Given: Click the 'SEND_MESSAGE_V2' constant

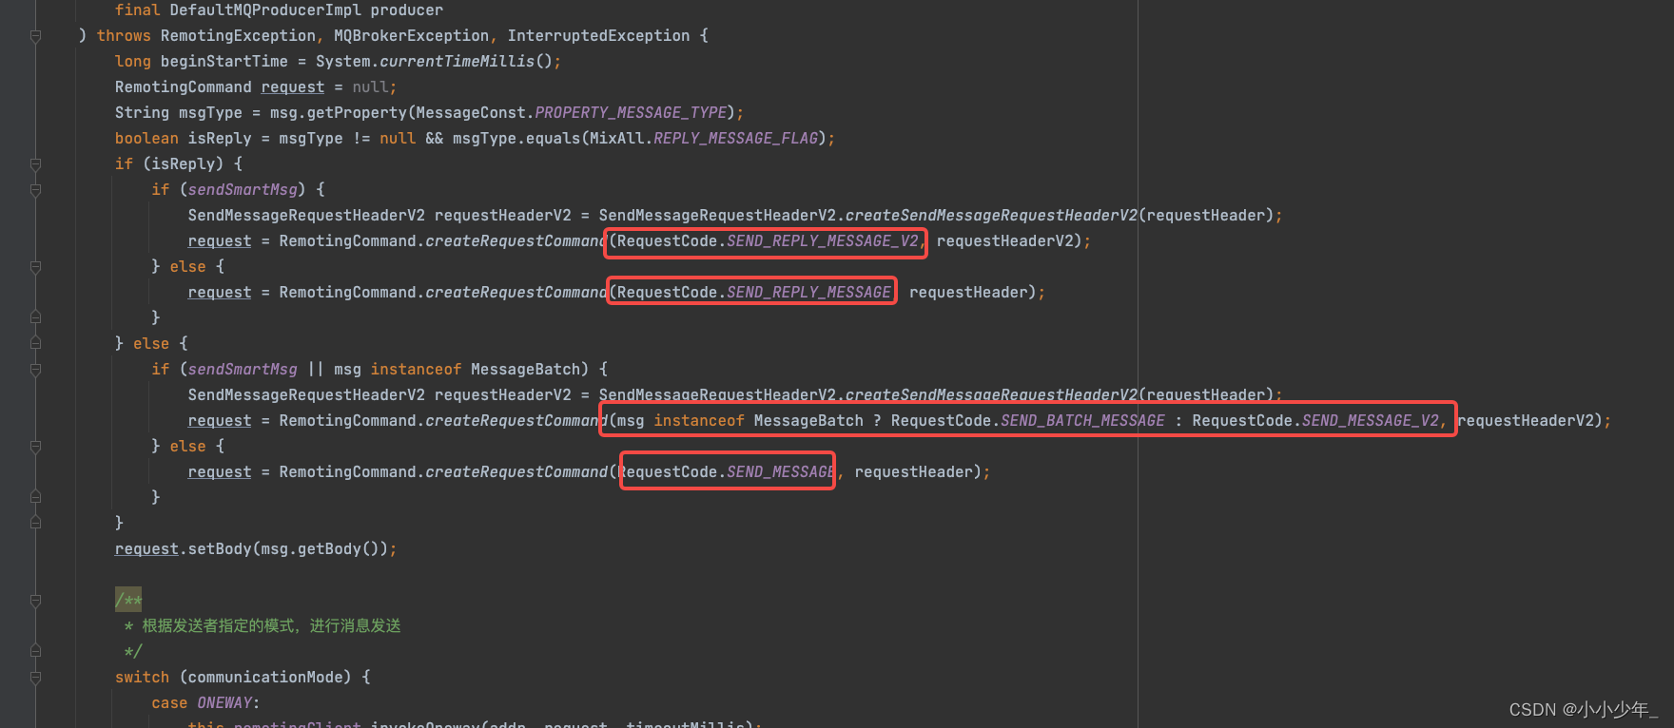Looking at the screenshot, I should [1371, 421].
